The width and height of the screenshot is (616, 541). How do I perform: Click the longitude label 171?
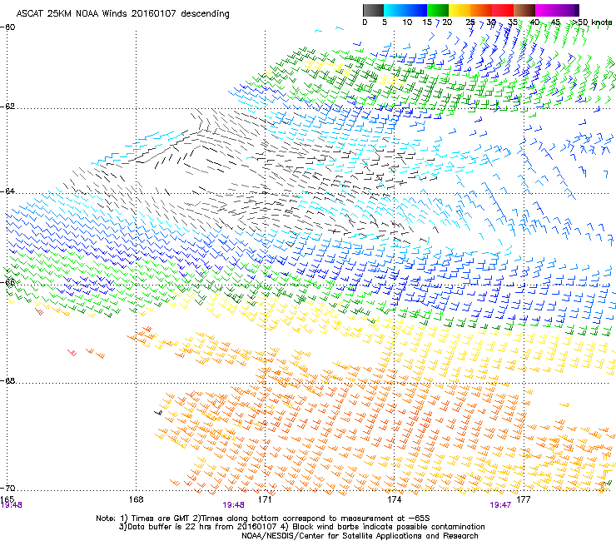[265, 499]
